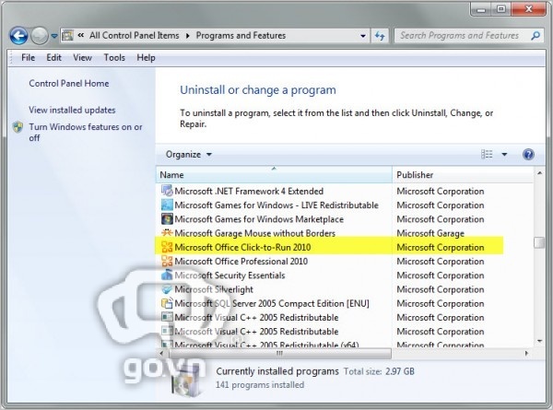
Task: Click the Control Panel address bar icon
Action: (x=67, y=36)
